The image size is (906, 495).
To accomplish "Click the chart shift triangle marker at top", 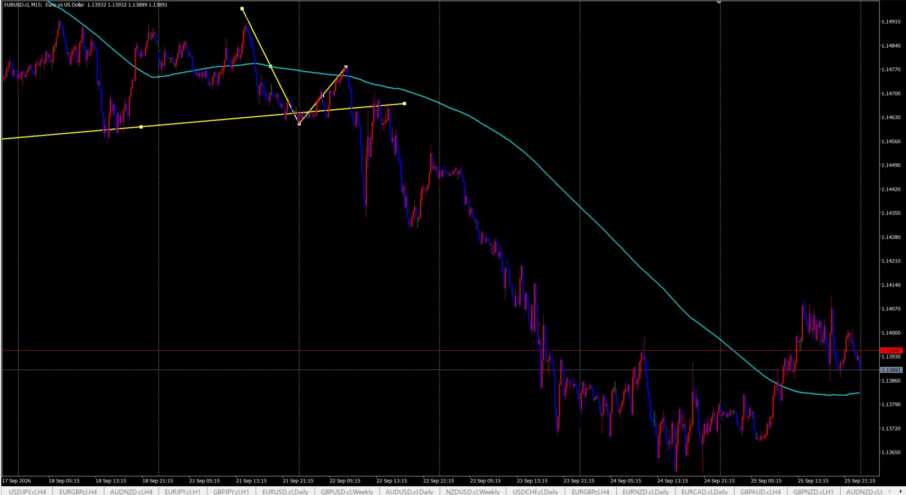I will tap(719, 3).
